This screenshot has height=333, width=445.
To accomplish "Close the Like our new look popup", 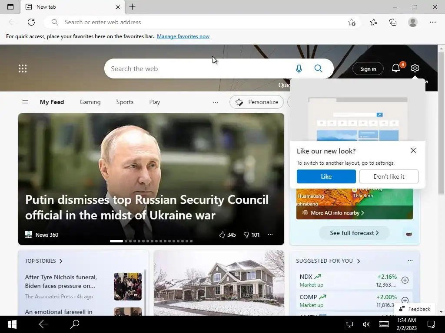I will [x=413, y=150].
